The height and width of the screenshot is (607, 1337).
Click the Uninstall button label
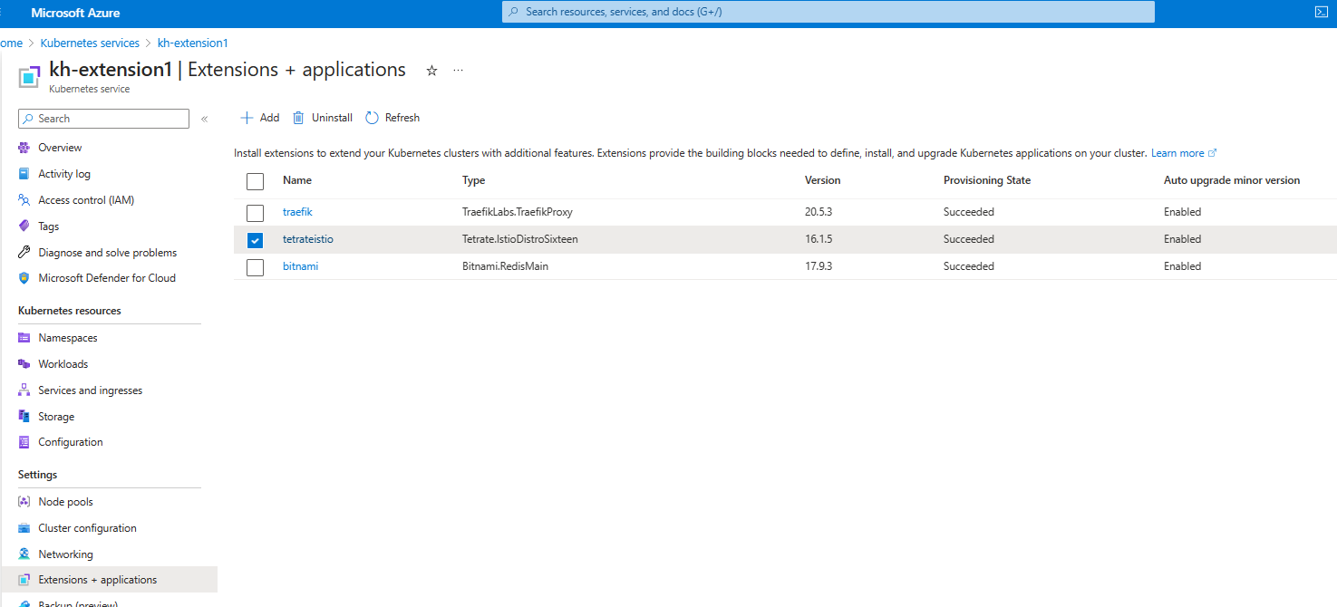[332, 118]
